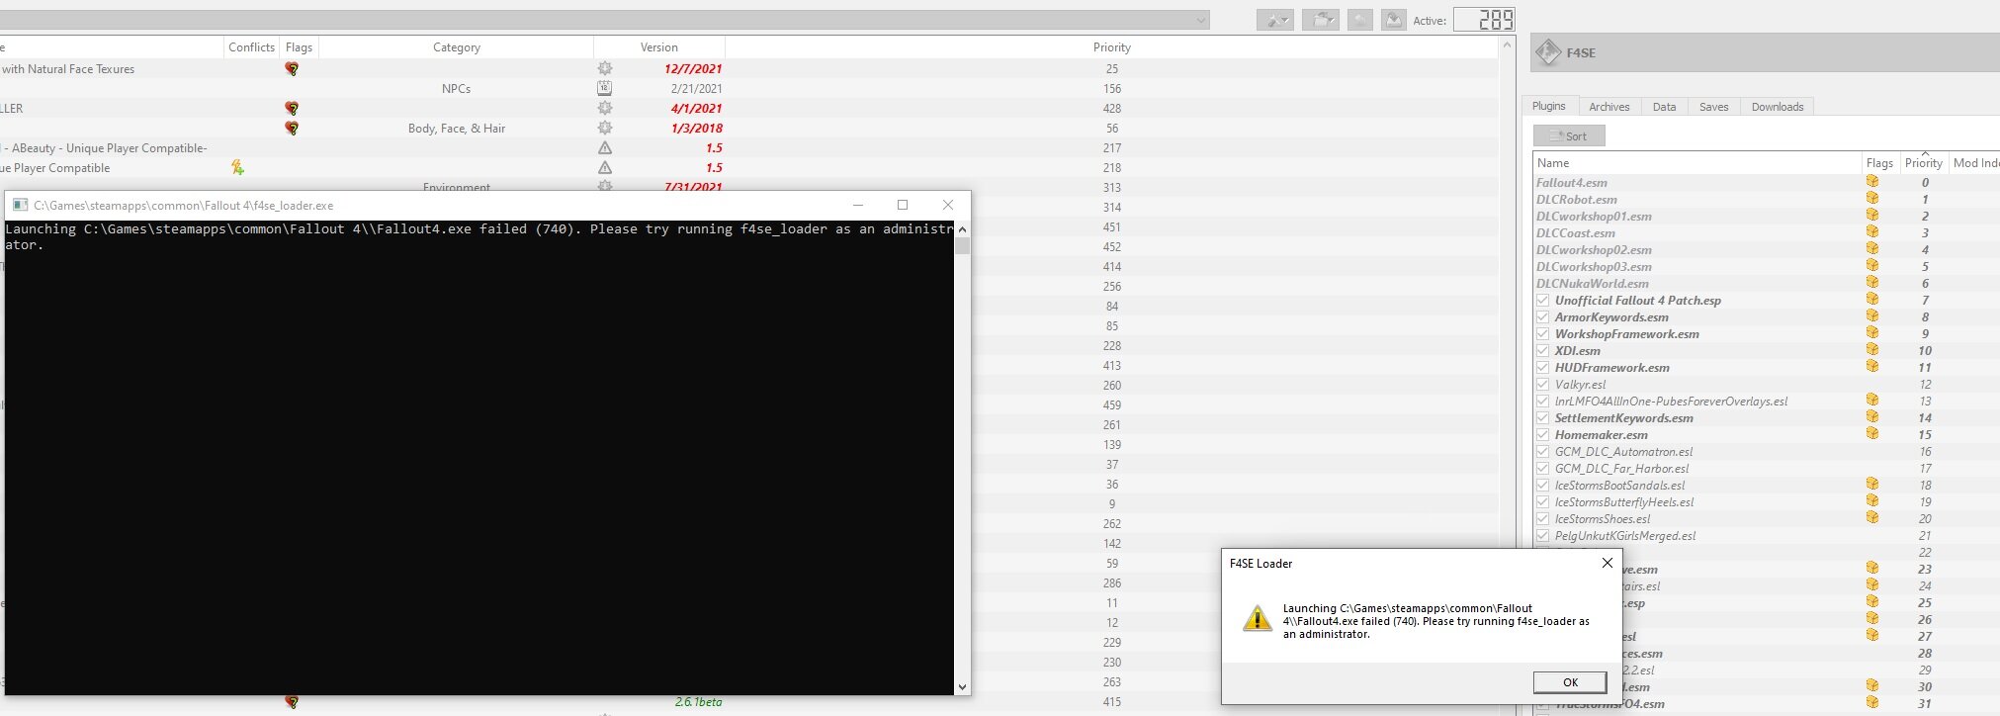The image size is (2000, 716).
Task: Toggle the Valkyr.esl checkbox
Action: pos(1542,385)
